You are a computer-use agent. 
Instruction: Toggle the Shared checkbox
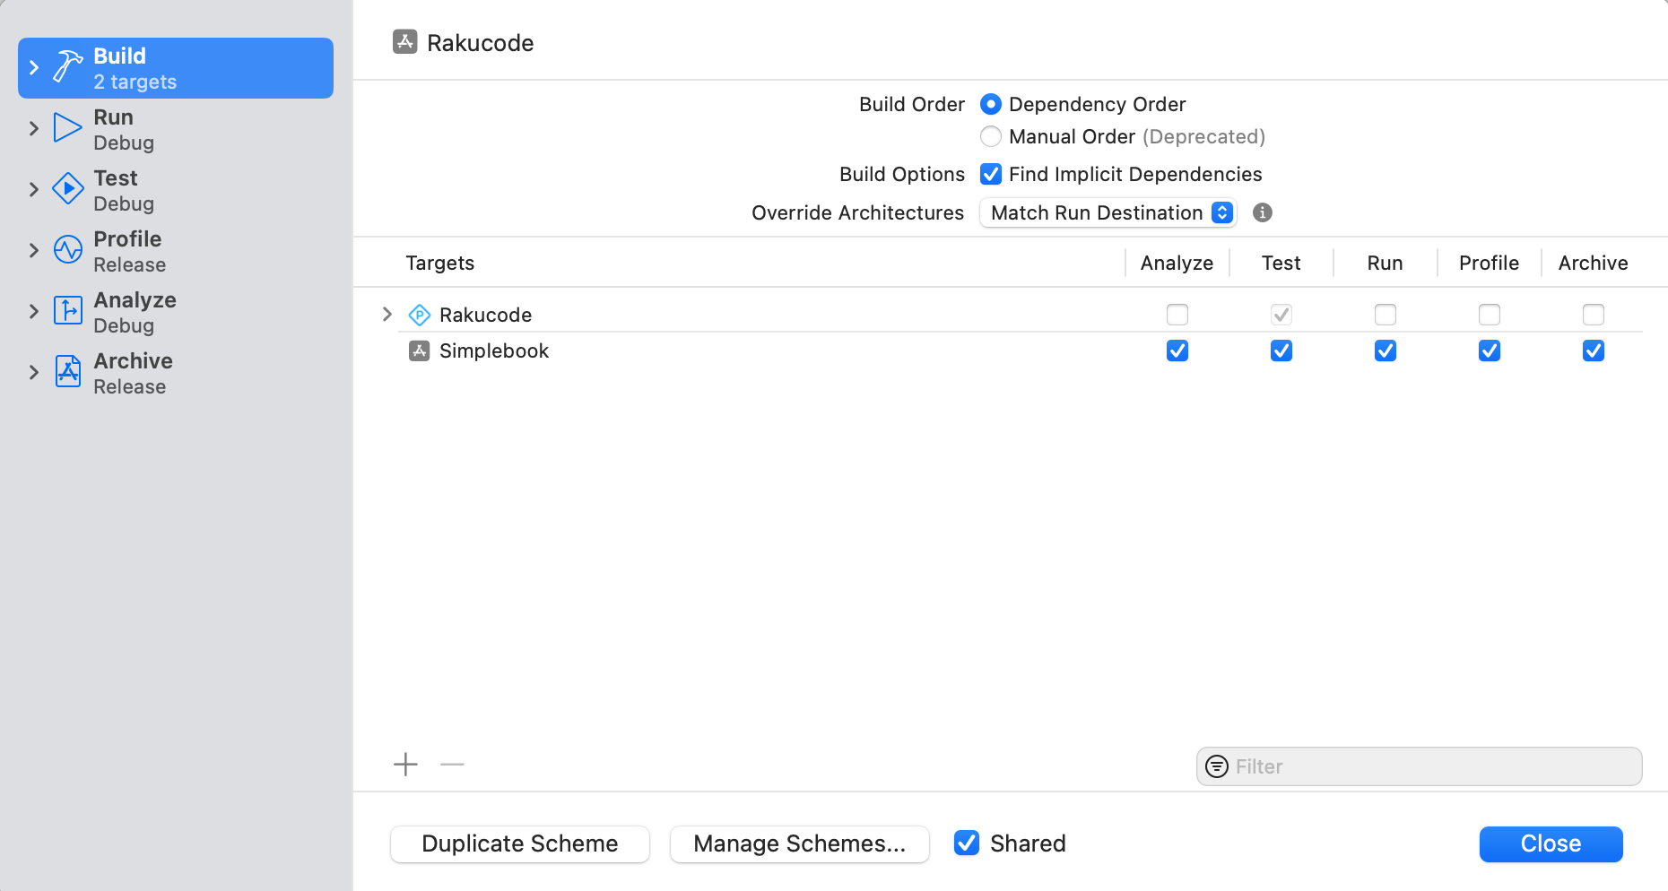coord(966,843)
